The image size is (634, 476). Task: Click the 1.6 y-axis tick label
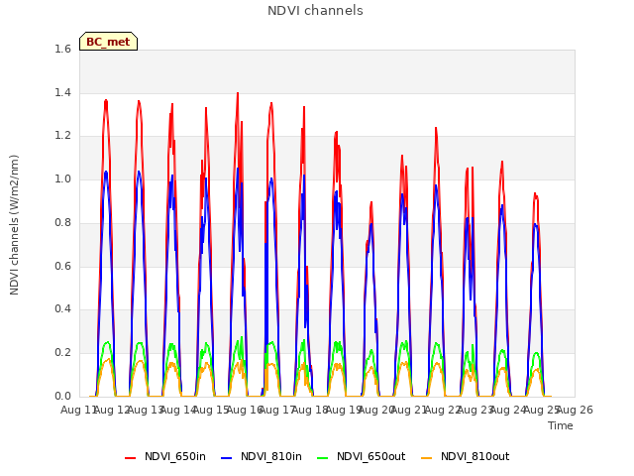click(x=62, y=49)
